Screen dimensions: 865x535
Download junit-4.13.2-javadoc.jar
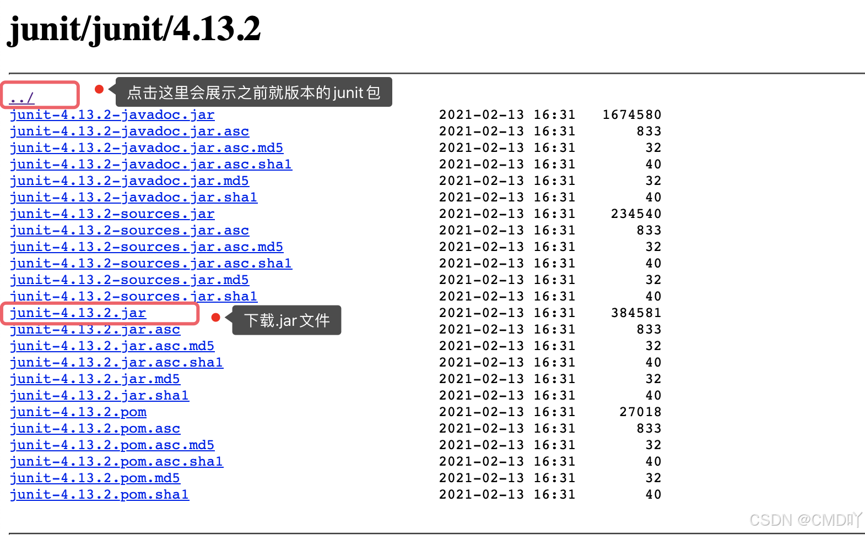112,115
